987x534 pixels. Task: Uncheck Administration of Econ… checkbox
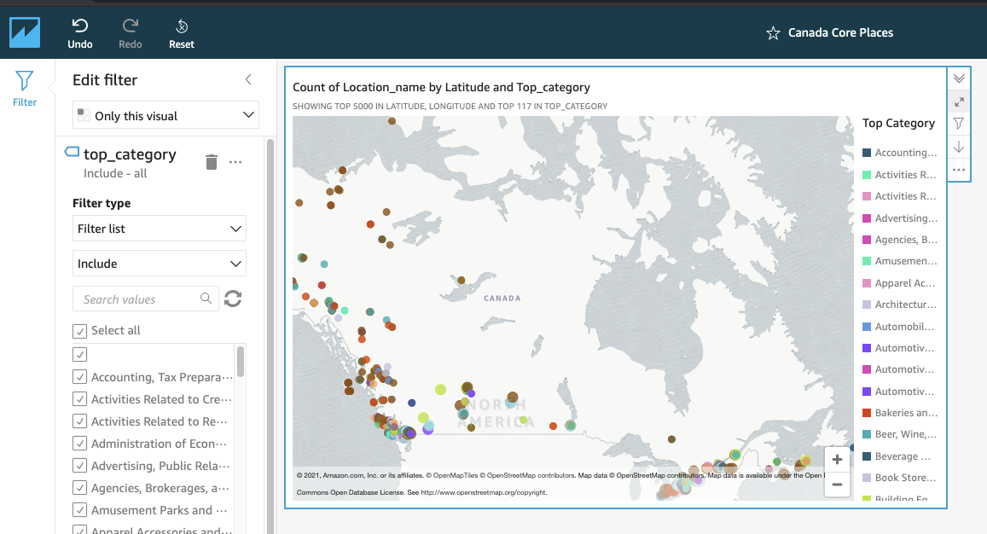pyautogui.click(x=79, y=444)
